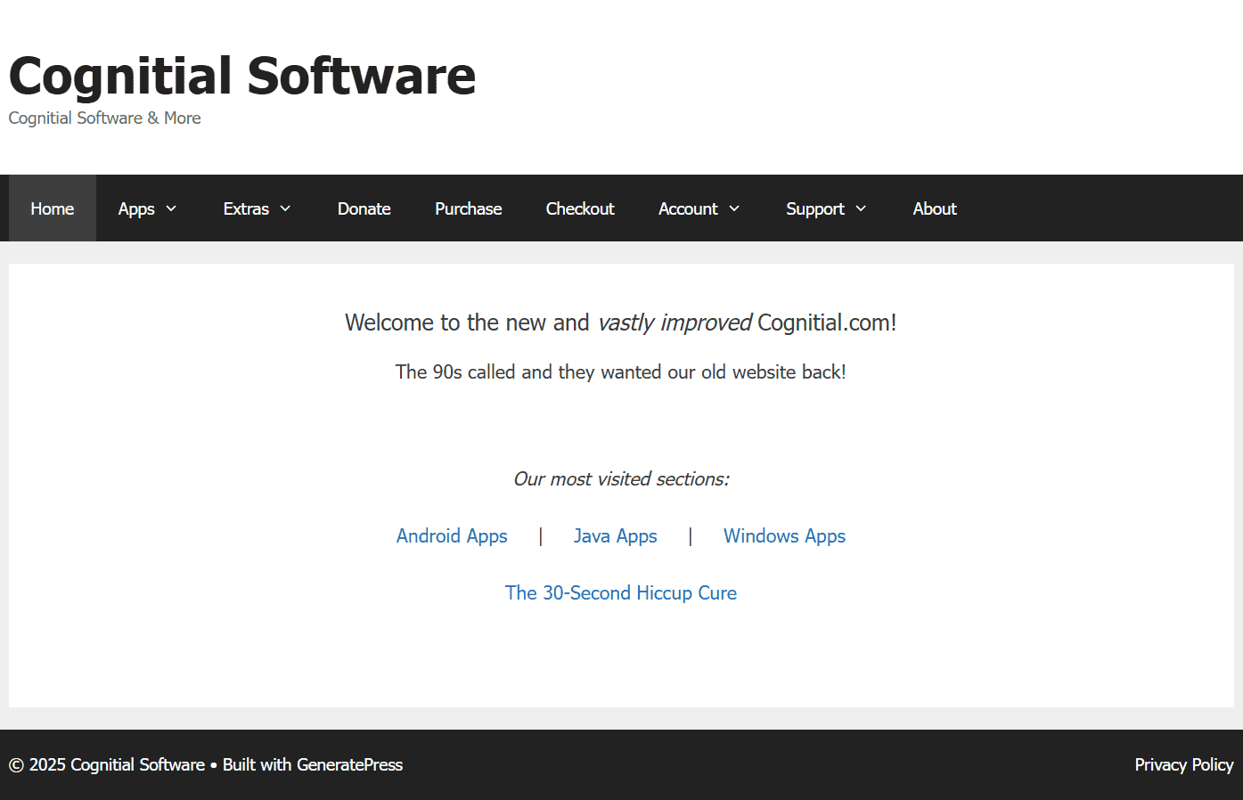The width and height of the screenshot is (1243, 800).
Task: Follow the Java Apps link
Action: click(615, 536)
